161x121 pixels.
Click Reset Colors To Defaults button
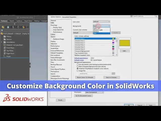(85, 77)
